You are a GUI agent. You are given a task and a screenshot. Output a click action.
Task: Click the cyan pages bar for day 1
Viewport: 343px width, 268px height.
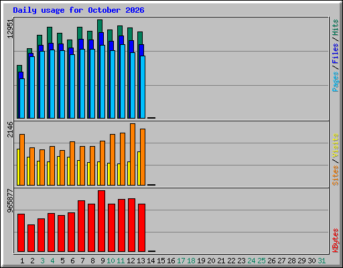pos(22,98)
